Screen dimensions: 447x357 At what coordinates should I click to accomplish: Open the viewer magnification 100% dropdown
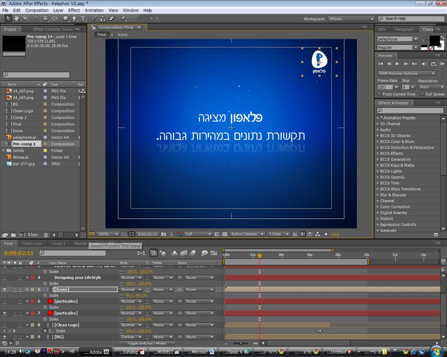(107, 234)
